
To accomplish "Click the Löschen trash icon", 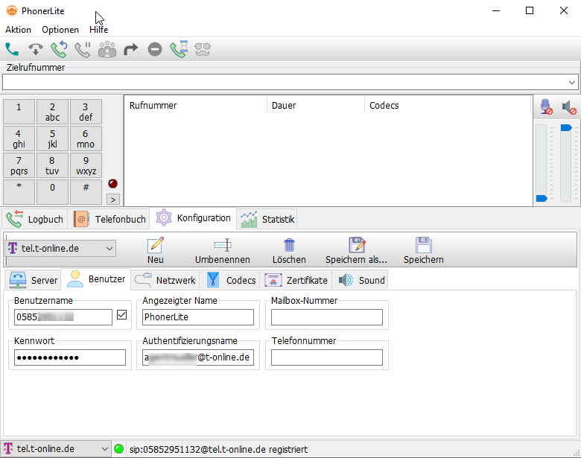I will pos(290,249).
